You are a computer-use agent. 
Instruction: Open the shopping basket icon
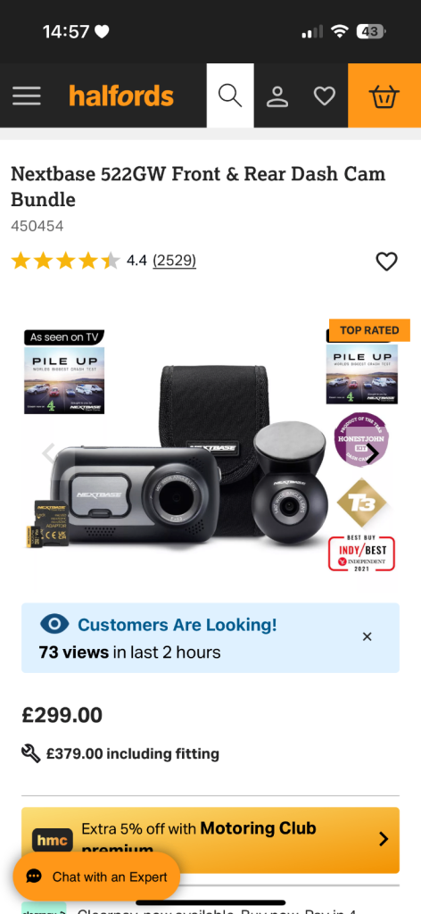coord(384,96)
